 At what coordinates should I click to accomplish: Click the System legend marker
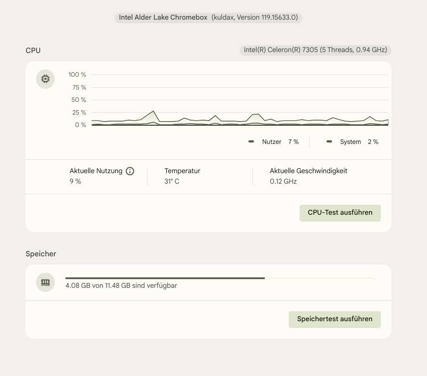pyautogui.click(x=329, y=142)
